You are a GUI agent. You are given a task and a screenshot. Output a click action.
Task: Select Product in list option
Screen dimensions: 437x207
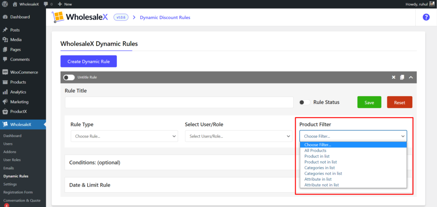[353, 156]
